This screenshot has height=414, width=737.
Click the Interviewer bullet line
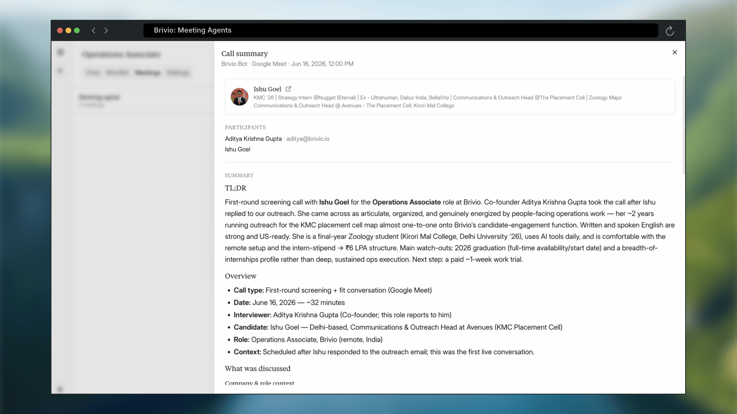342,315
